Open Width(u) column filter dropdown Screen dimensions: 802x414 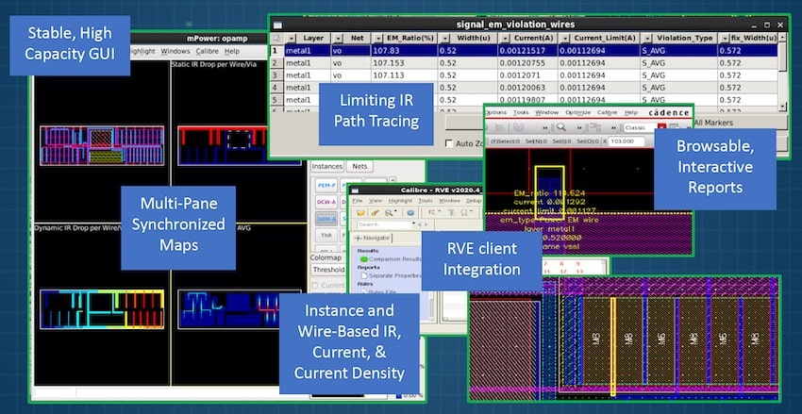[444, 39]
